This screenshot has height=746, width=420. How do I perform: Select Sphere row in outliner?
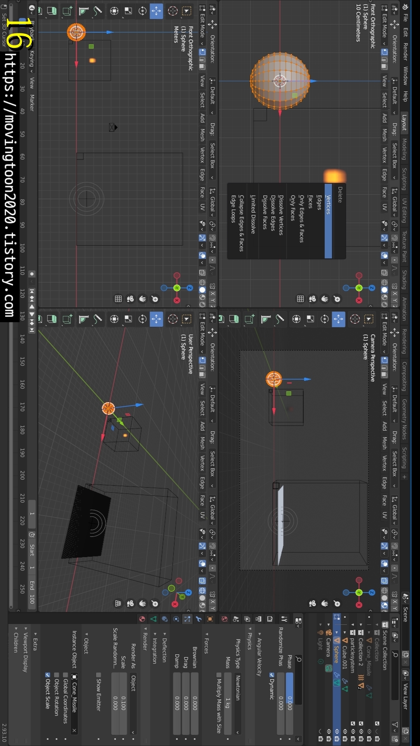pos(337,680)
